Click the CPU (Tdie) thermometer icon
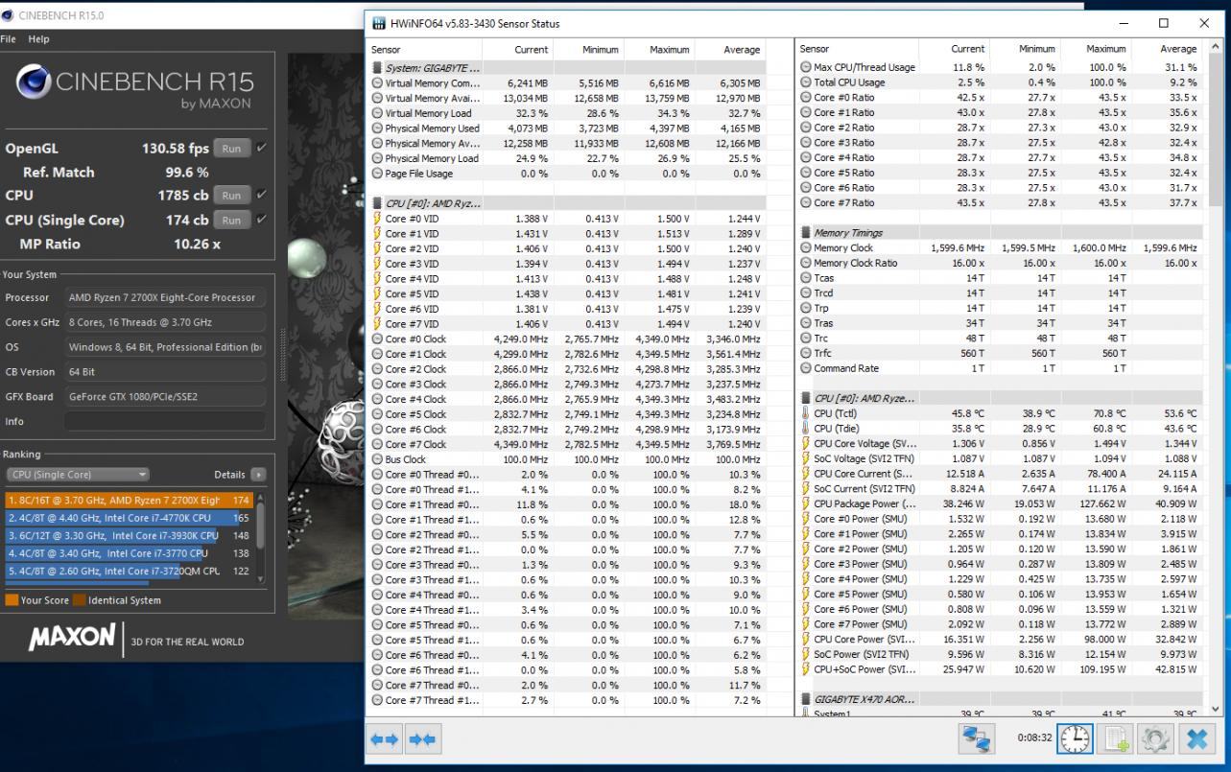 click(x=805, y=429)
